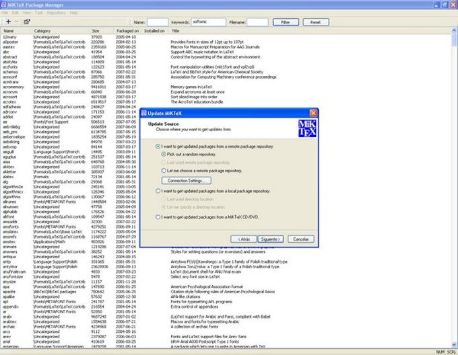Click the Siguiente next button
458x355 pixels.
point(271,239)
